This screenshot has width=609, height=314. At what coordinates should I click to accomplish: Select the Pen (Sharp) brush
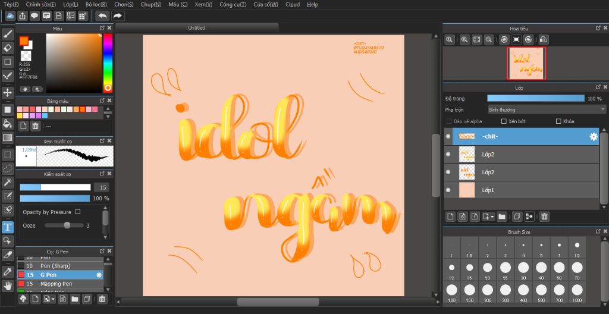[60, 266]
